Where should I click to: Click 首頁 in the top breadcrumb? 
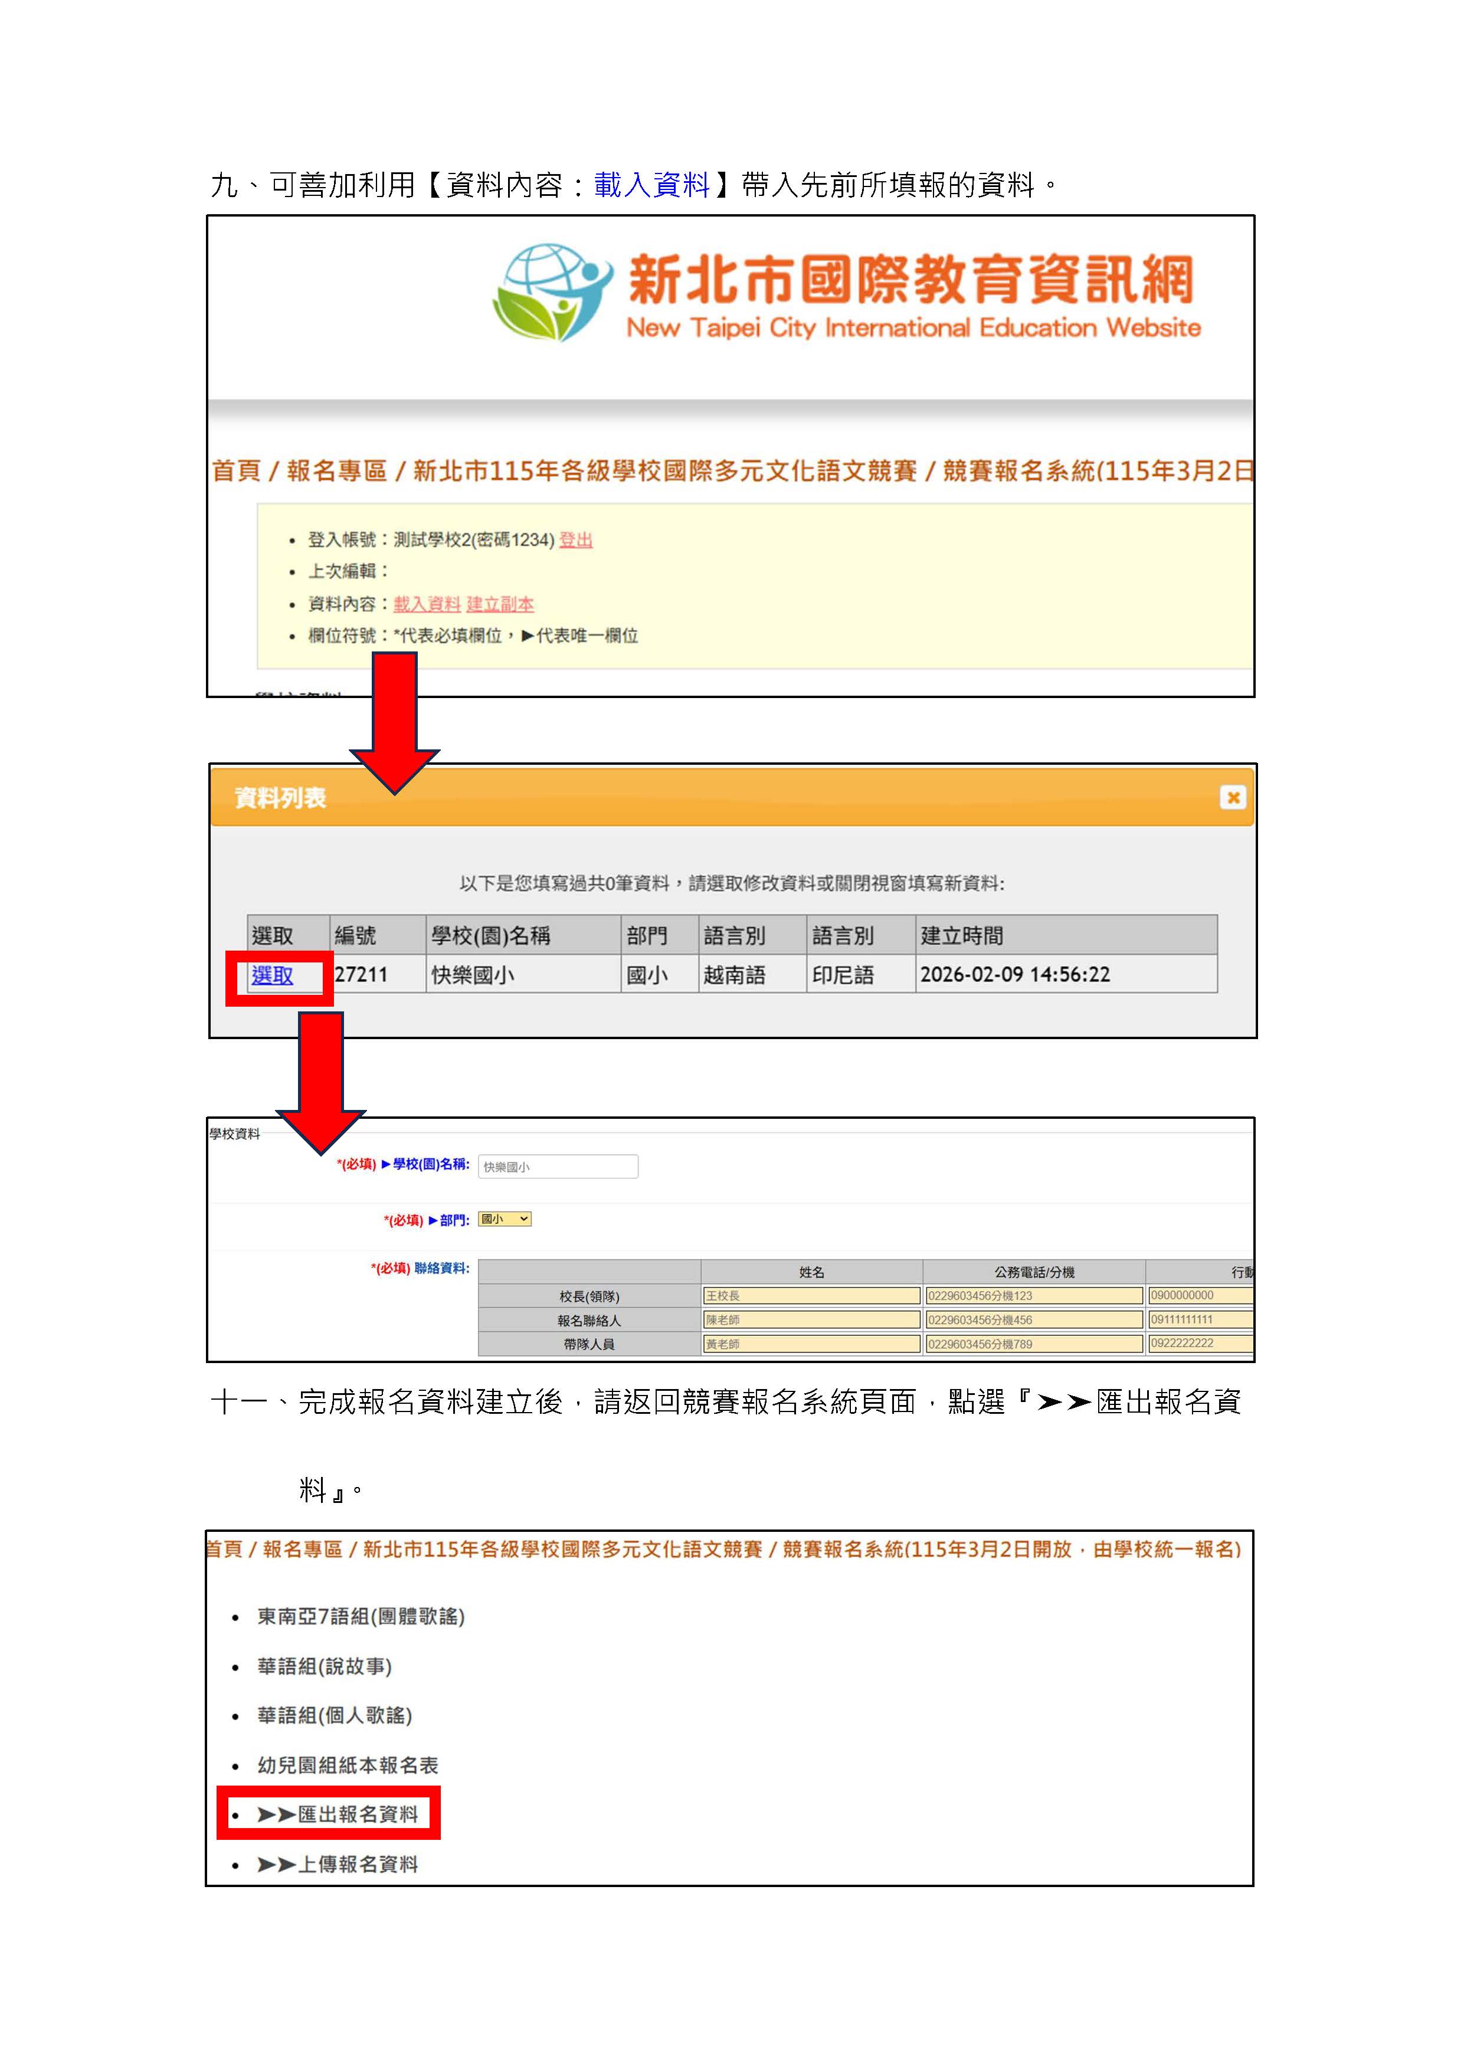(235, 471)
